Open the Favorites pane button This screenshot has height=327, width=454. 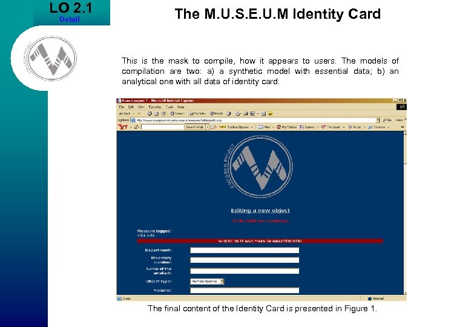coord(197,113)
